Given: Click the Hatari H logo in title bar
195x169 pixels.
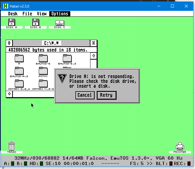Looking at the screenshot, I should (x=6, y=6).
